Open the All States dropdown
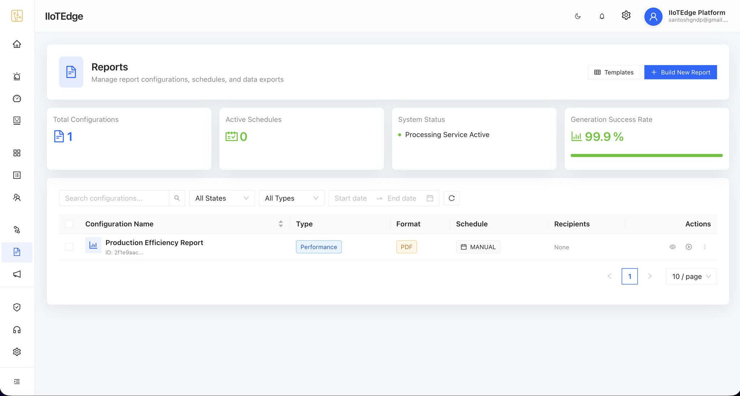 (222, 198)
